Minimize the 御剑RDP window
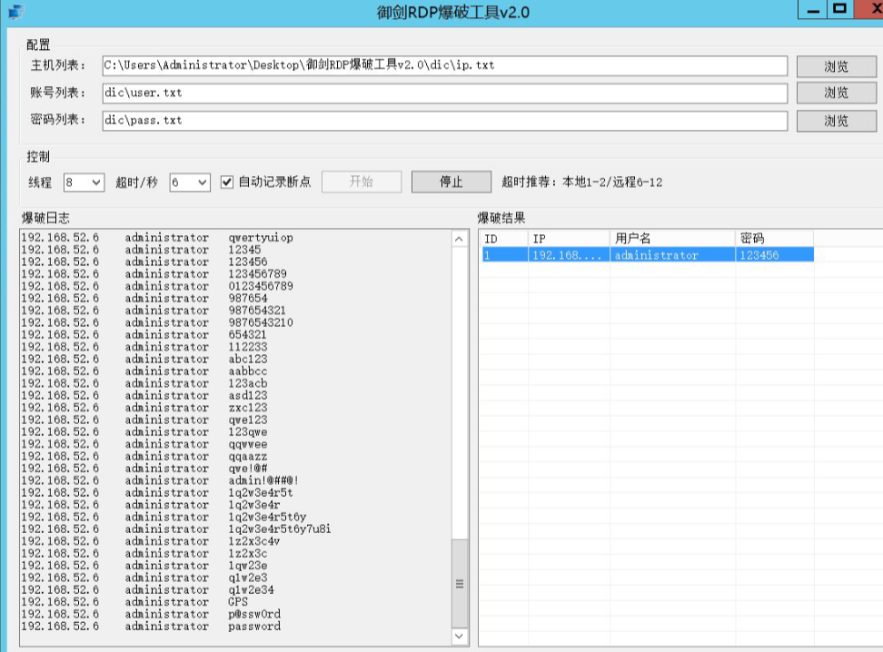883x652 pixels. pyautogui.click(x=811, y=9)
